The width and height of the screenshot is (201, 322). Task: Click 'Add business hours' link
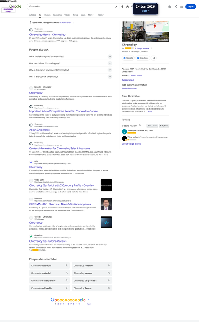[130, 88]
